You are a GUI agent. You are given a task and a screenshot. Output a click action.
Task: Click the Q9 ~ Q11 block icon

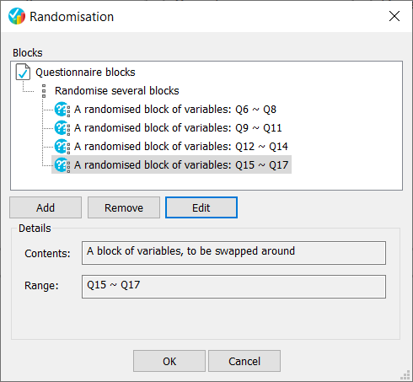pos(62,128)
